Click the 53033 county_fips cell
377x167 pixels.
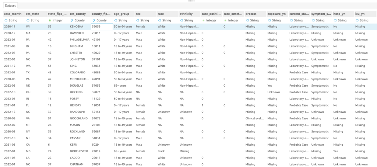pyautogui.click(x=102, y=66)
